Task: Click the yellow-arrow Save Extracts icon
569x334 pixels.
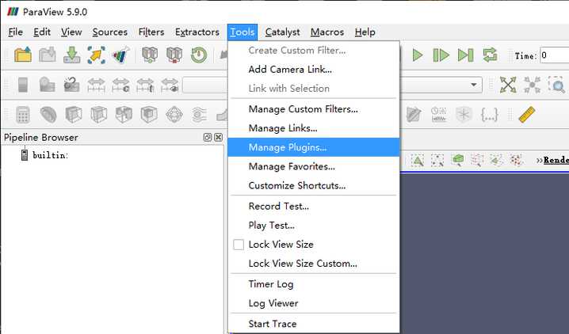Action: point(96,55)
